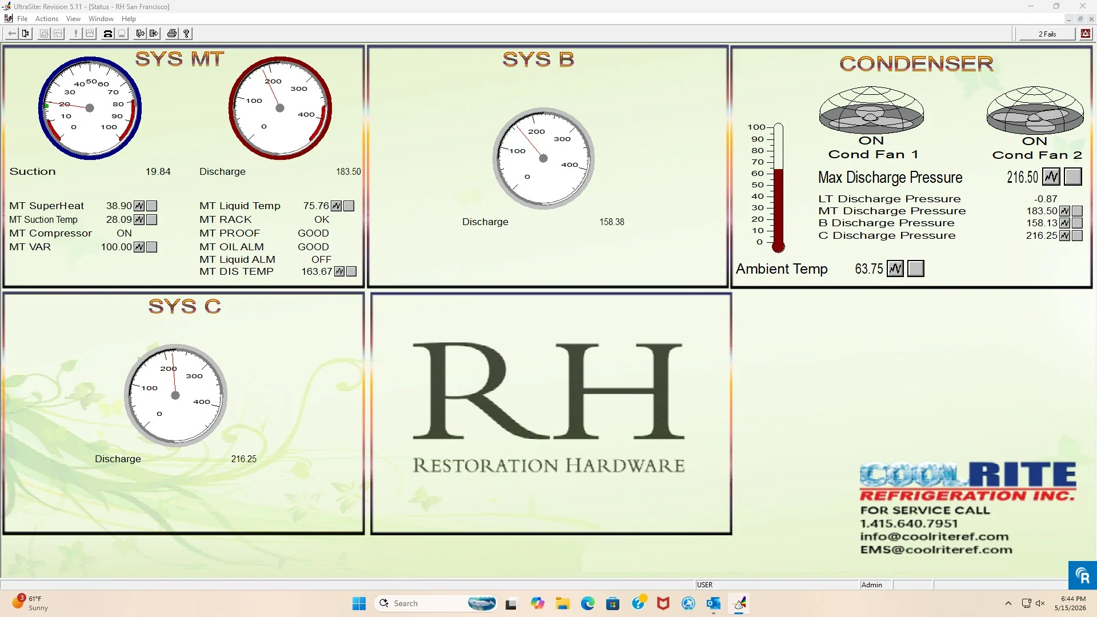Click the Cond Fan 1 fan graphic
The width and height of the screenshot is (1097, 617).
[871, 110]
